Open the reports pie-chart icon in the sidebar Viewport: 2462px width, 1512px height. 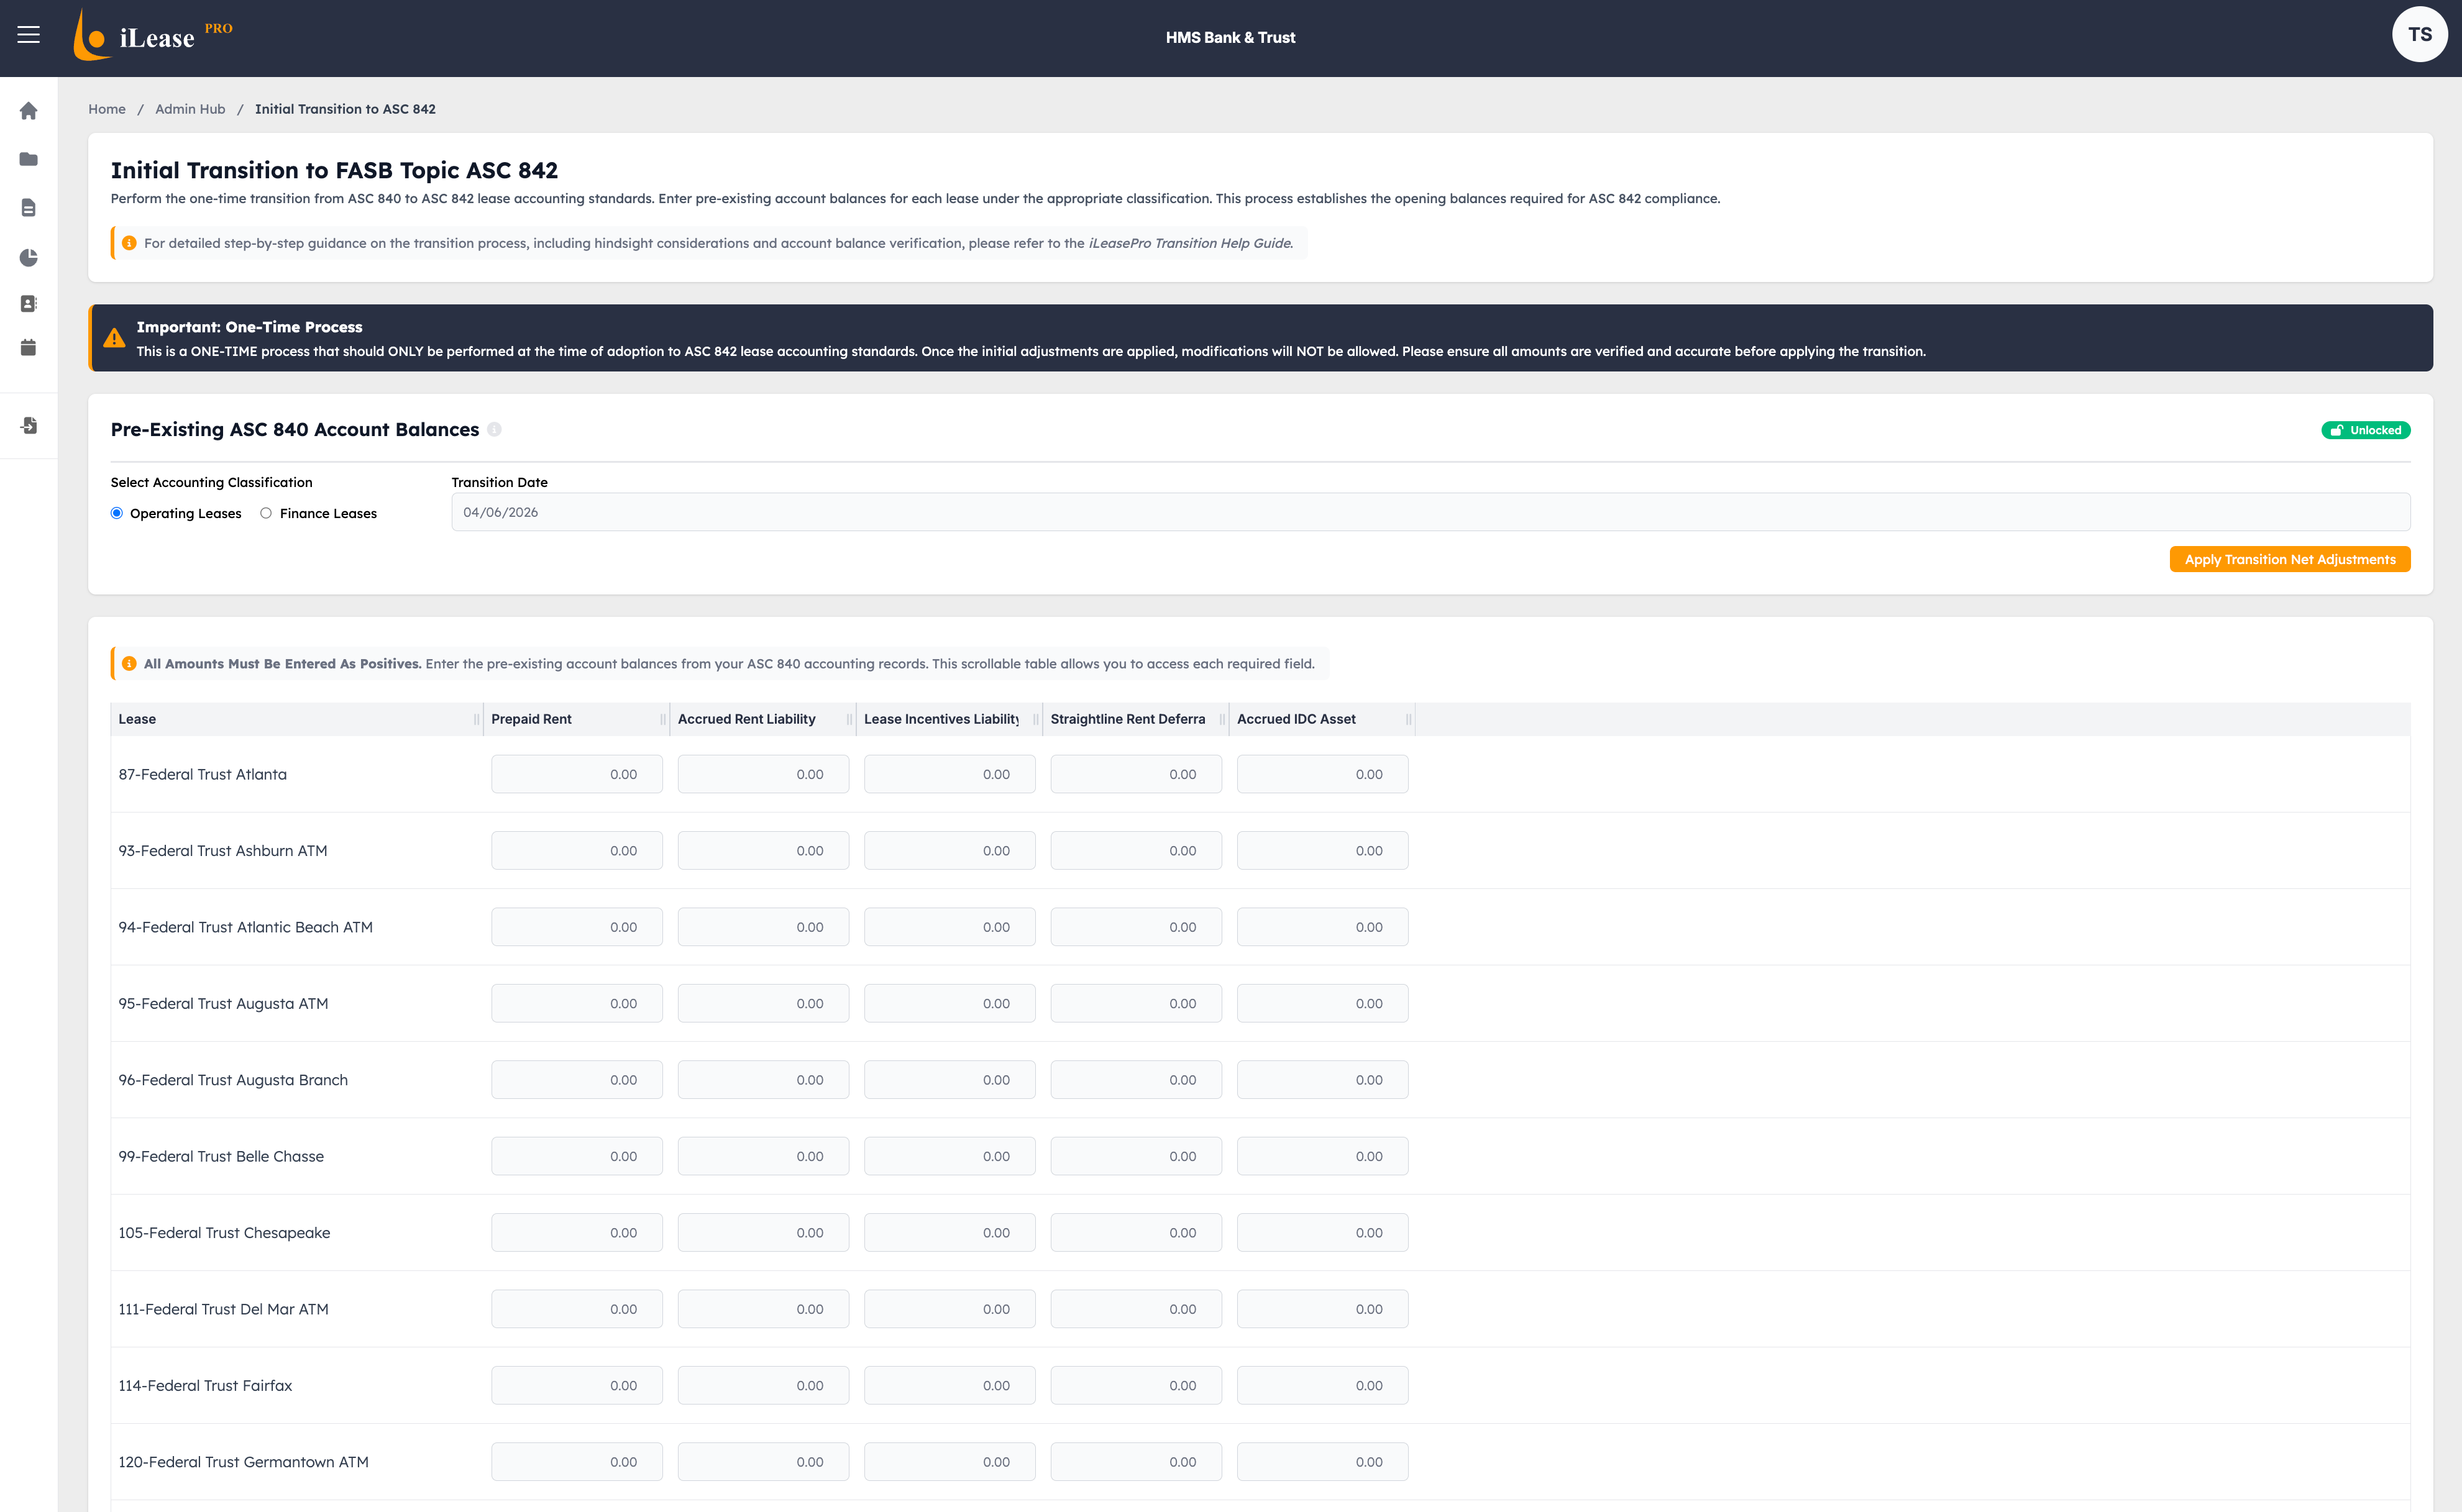coord(28,257)
